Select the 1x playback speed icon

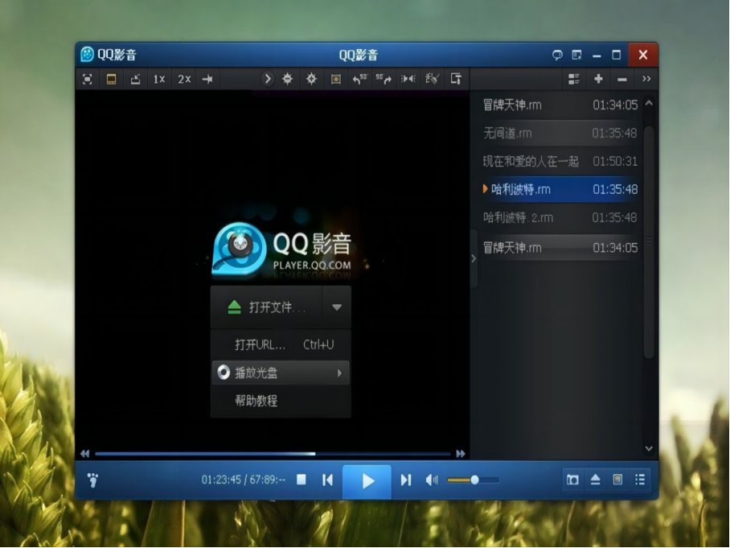158,79
